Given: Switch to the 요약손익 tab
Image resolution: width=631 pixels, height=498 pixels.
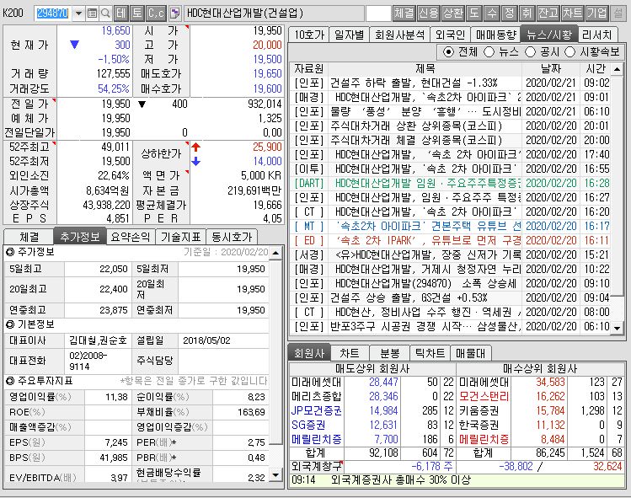Looking at the screenshot, I should [131, 237].
